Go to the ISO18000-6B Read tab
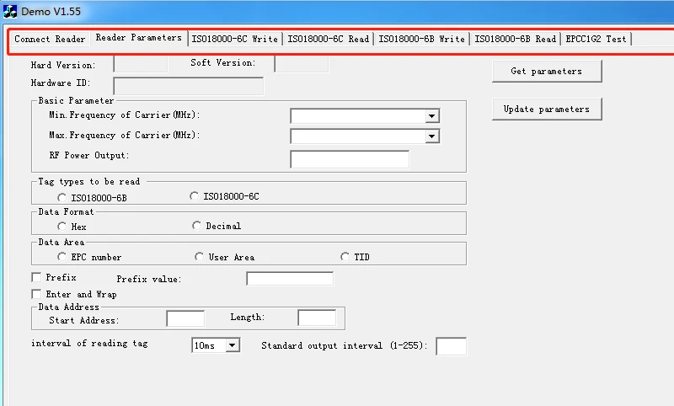The height and width of the screenshot is (406, 674). point(516,39)
